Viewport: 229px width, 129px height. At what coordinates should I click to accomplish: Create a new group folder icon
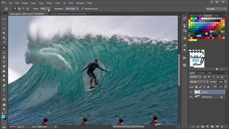click(x=212, y=126)
